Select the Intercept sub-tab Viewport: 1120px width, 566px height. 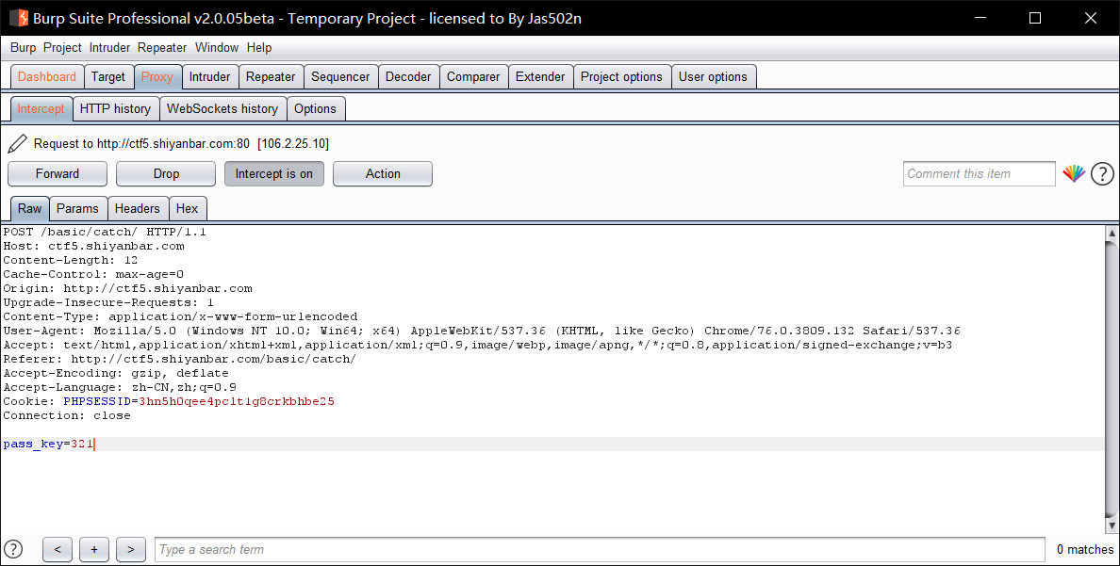41,108
